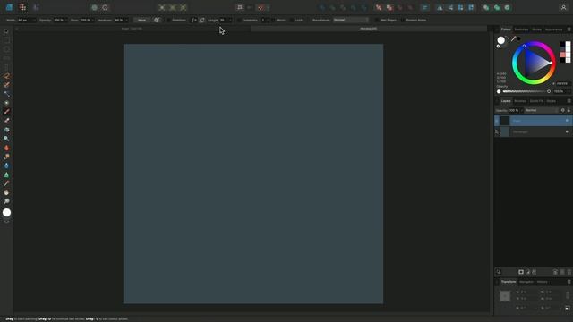Open the Colour panel opacity dropdown arrow

(x=569, y=91)
